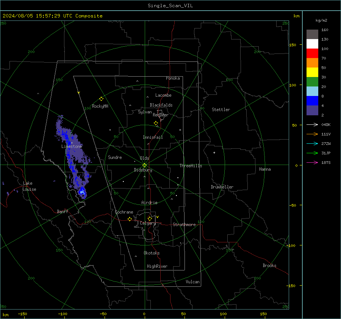This screenshot has height=319, width=341.
Task: Click the Stettler town label
Action: [221, 110]
